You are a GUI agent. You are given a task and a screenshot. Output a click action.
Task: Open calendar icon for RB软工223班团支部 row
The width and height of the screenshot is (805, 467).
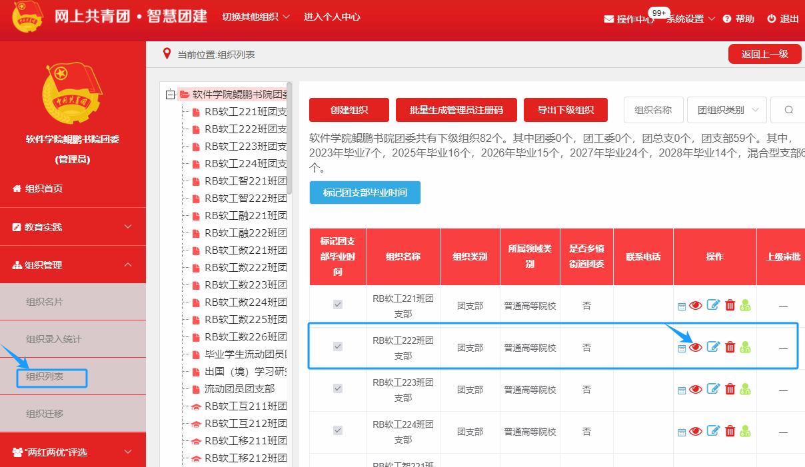coord(682,391)
